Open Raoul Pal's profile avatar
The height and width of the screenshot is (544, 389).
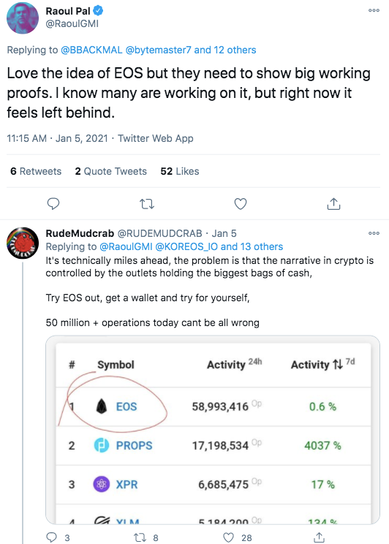point(23,18)
